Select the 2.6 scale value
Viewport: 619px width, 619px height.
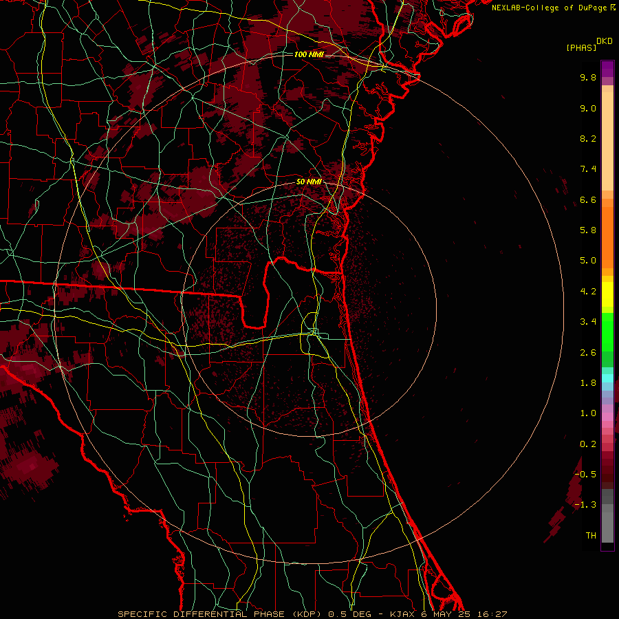[588, 352]
